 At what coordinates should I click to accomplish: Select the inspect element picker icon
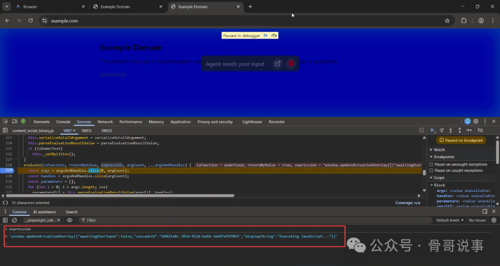pos(6,122)
